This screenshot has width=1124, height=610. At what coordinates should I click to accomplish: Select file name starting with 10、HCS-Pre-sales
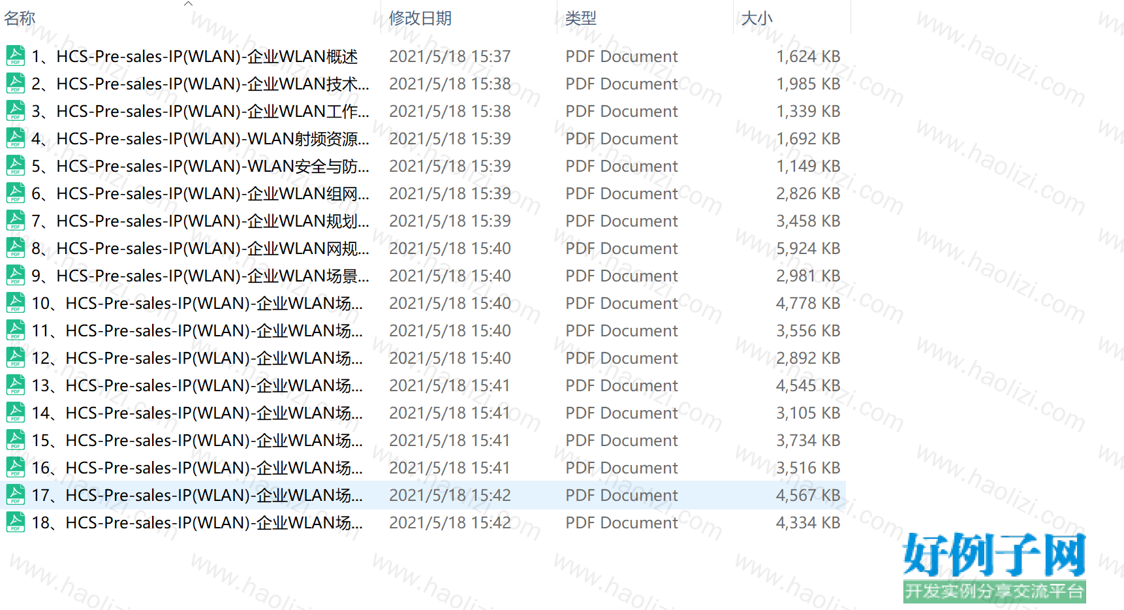(197, 304)
